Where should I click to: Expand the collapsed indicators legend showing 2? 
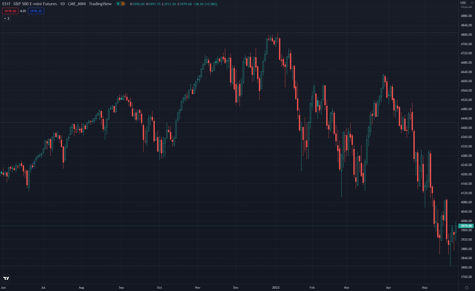7,18
